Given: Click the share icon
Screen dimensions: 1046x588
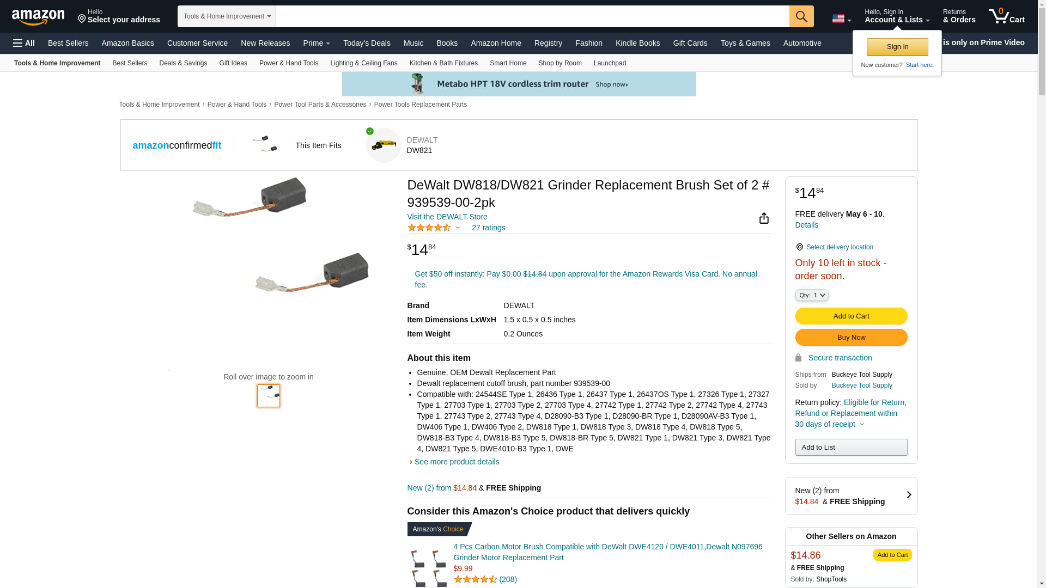Looking at the screenshot, I should 764,218.
